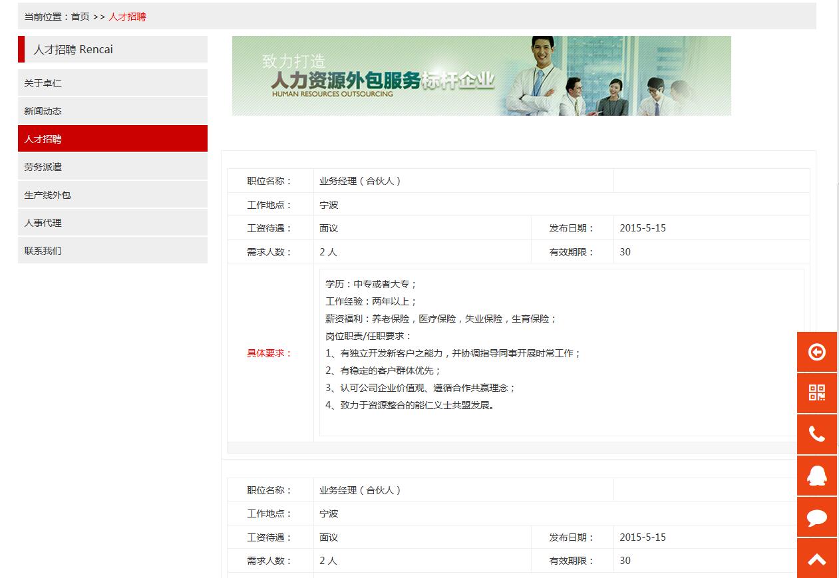This screenshot has width=839, height=578.
Task: Select 人才招聘 in sidebar menu
Action: pyautogui.click(x=112, y=139)
